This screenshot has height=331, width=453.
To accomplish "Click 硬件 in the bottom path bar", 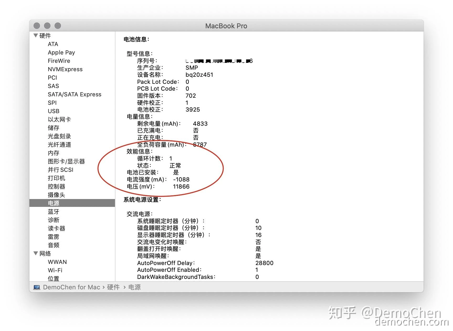I will (113, 287).
